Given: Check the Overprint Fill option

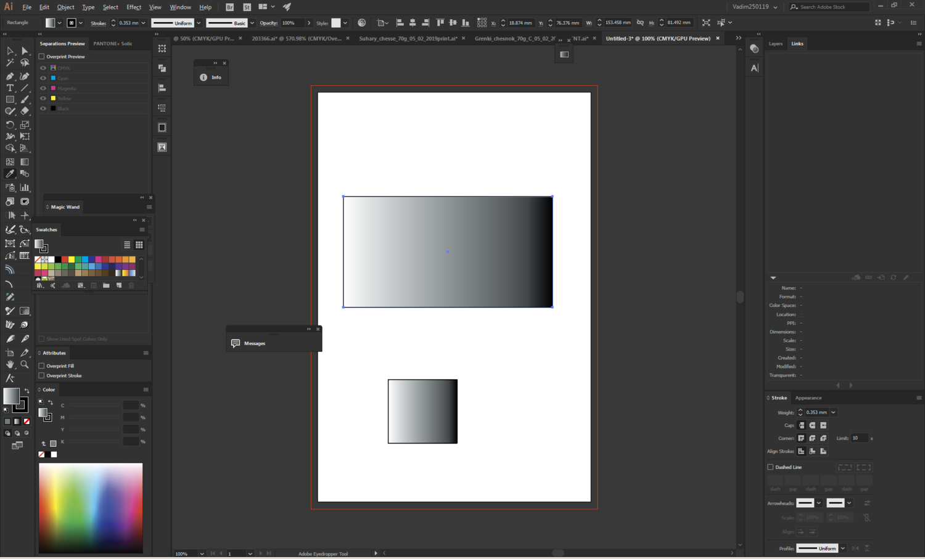Looking at the screenshot, I should click(x=42, y=366).
